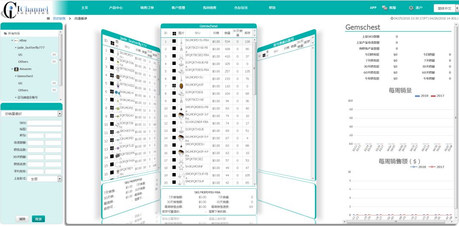
Task: Sort Gemschest table by 销量 column
Action: coord(227,33)
